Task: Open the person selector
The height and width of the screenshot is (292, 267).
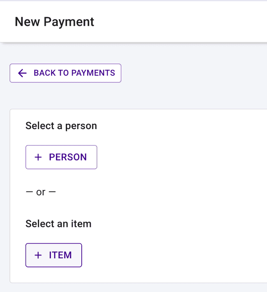Action: coord(61,157)
